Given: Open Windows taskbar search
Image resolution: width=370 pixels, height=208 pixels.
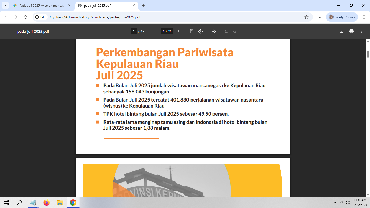Looking at the screenshot, I should coord(20,203).
